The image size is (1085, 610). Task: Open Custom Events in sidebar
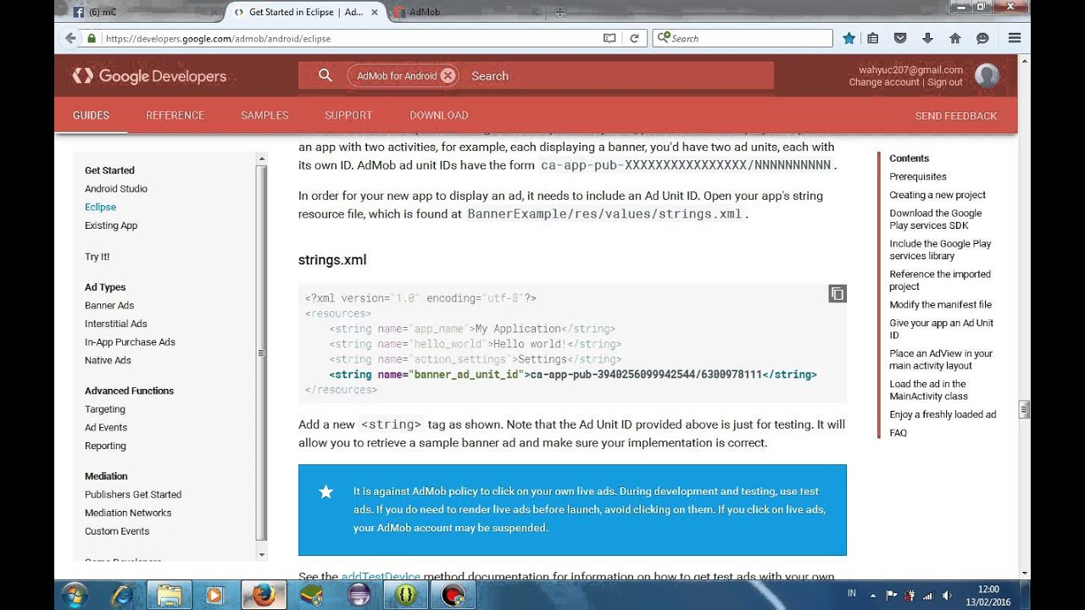tap(117, 531)
